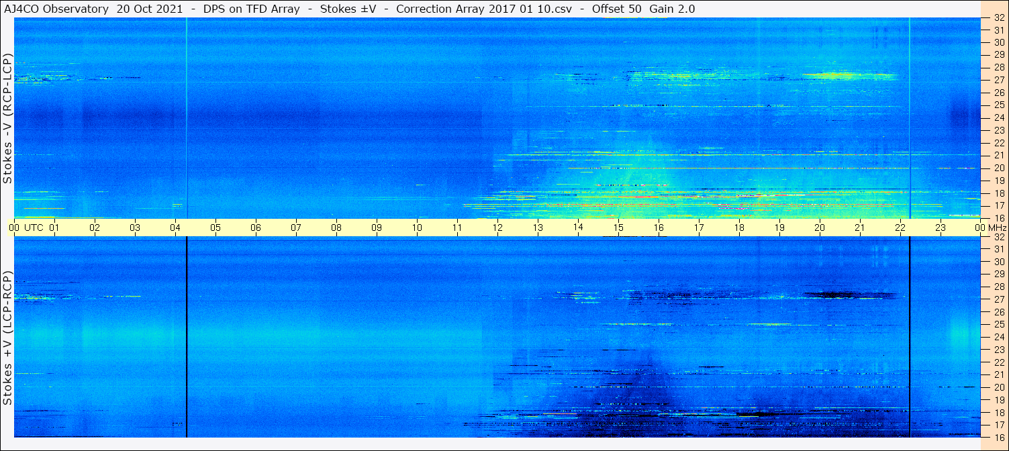Click "Stokes ±V" in the header line
1009x451 pixels.
pos(348,9)
